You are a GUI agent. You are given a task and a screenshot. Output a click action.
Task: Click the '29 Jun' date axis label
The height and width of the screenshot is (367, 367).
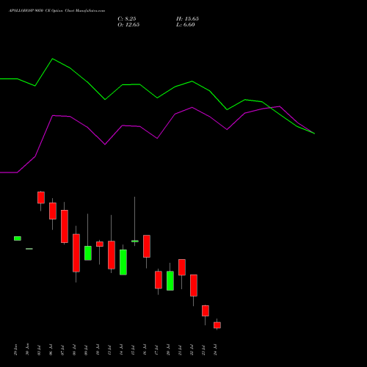[x=16, y=349]
